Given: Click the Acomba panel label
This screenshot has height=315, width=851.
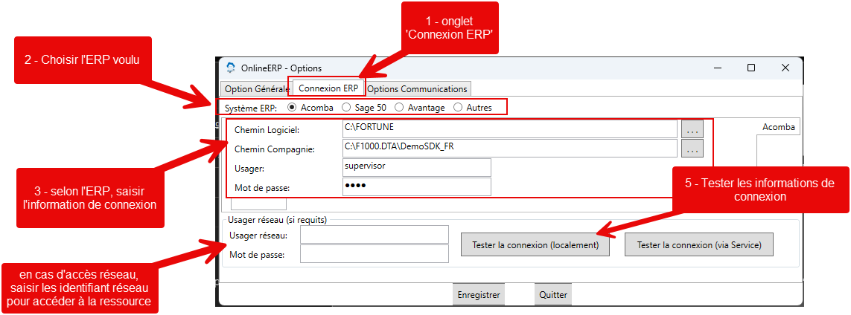Looking at the screenshot, I should (778, 127).
